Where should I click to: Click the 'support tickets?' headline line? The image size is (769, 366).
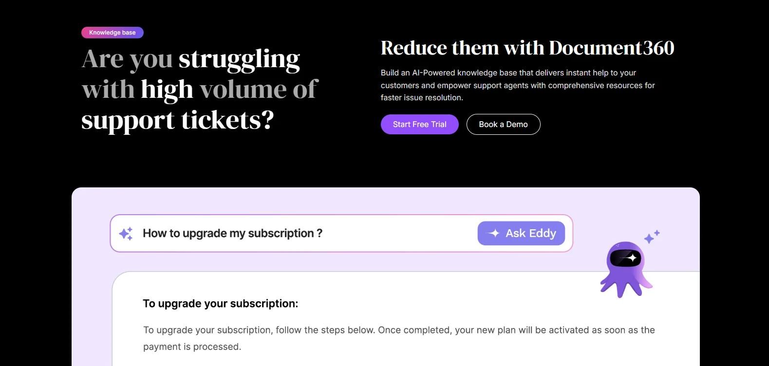177,120
